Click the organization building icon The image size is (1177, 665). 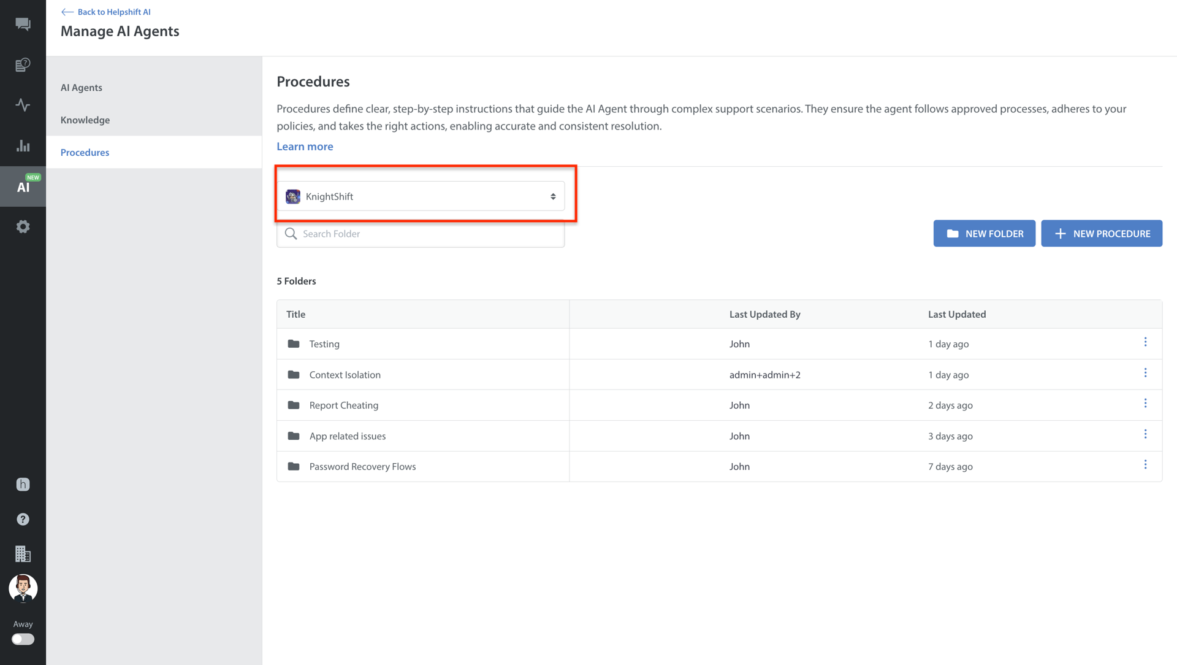(23, 554)
